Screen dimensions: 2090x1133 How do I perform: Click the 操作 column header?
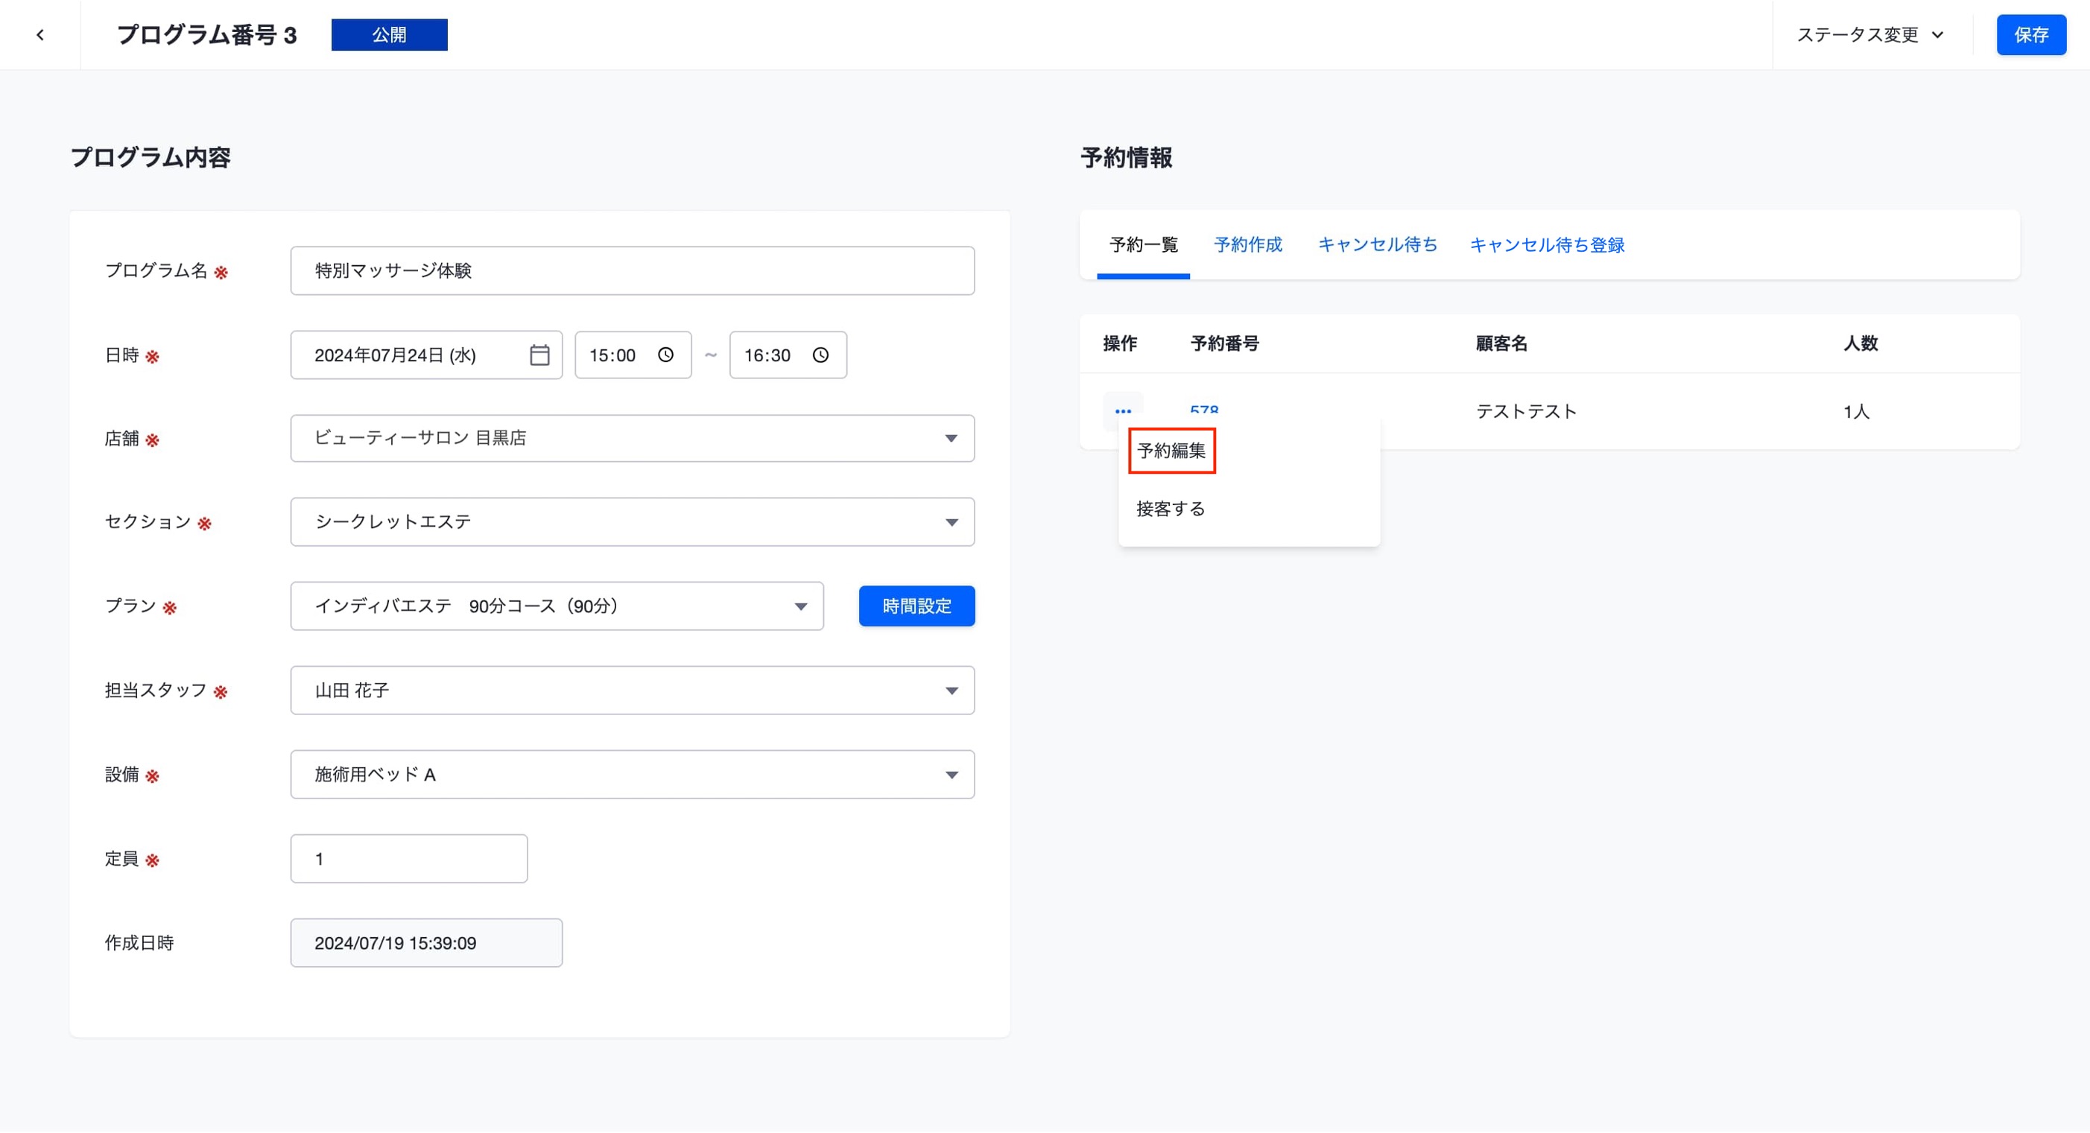click(1120, 344)
